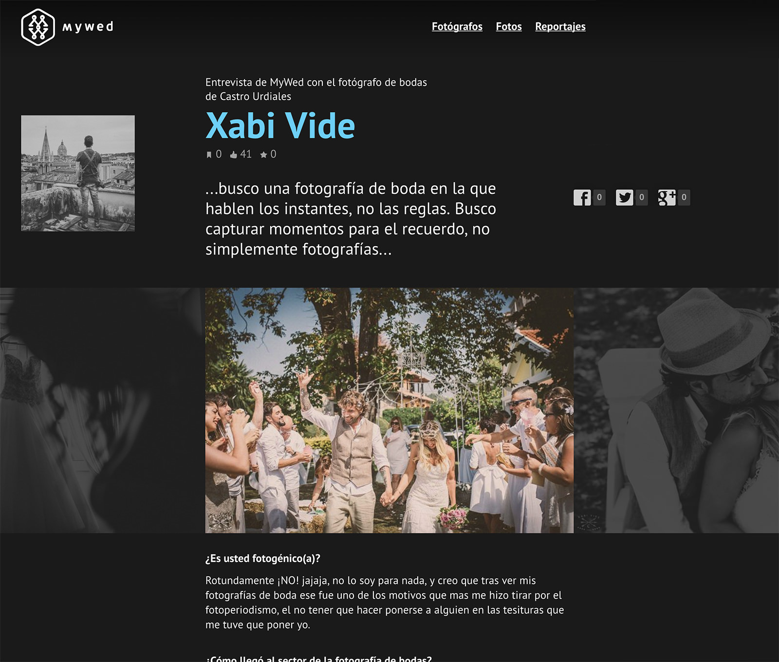Image resolution: width=779 pixels, height=662 pixels.
Task: Click the Google Plus share count badge
Action: (x=684, y=197)
